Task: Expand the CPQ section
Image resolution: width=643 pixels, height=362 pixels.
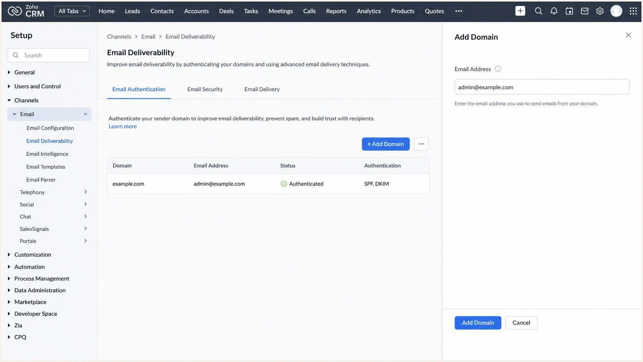Action: tap(9, 337)
